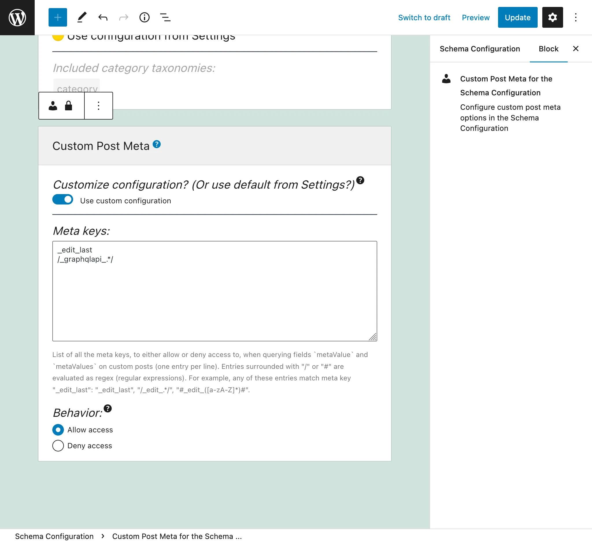
Task: Click the redo arrow icon
Action: tap(124, 17)
